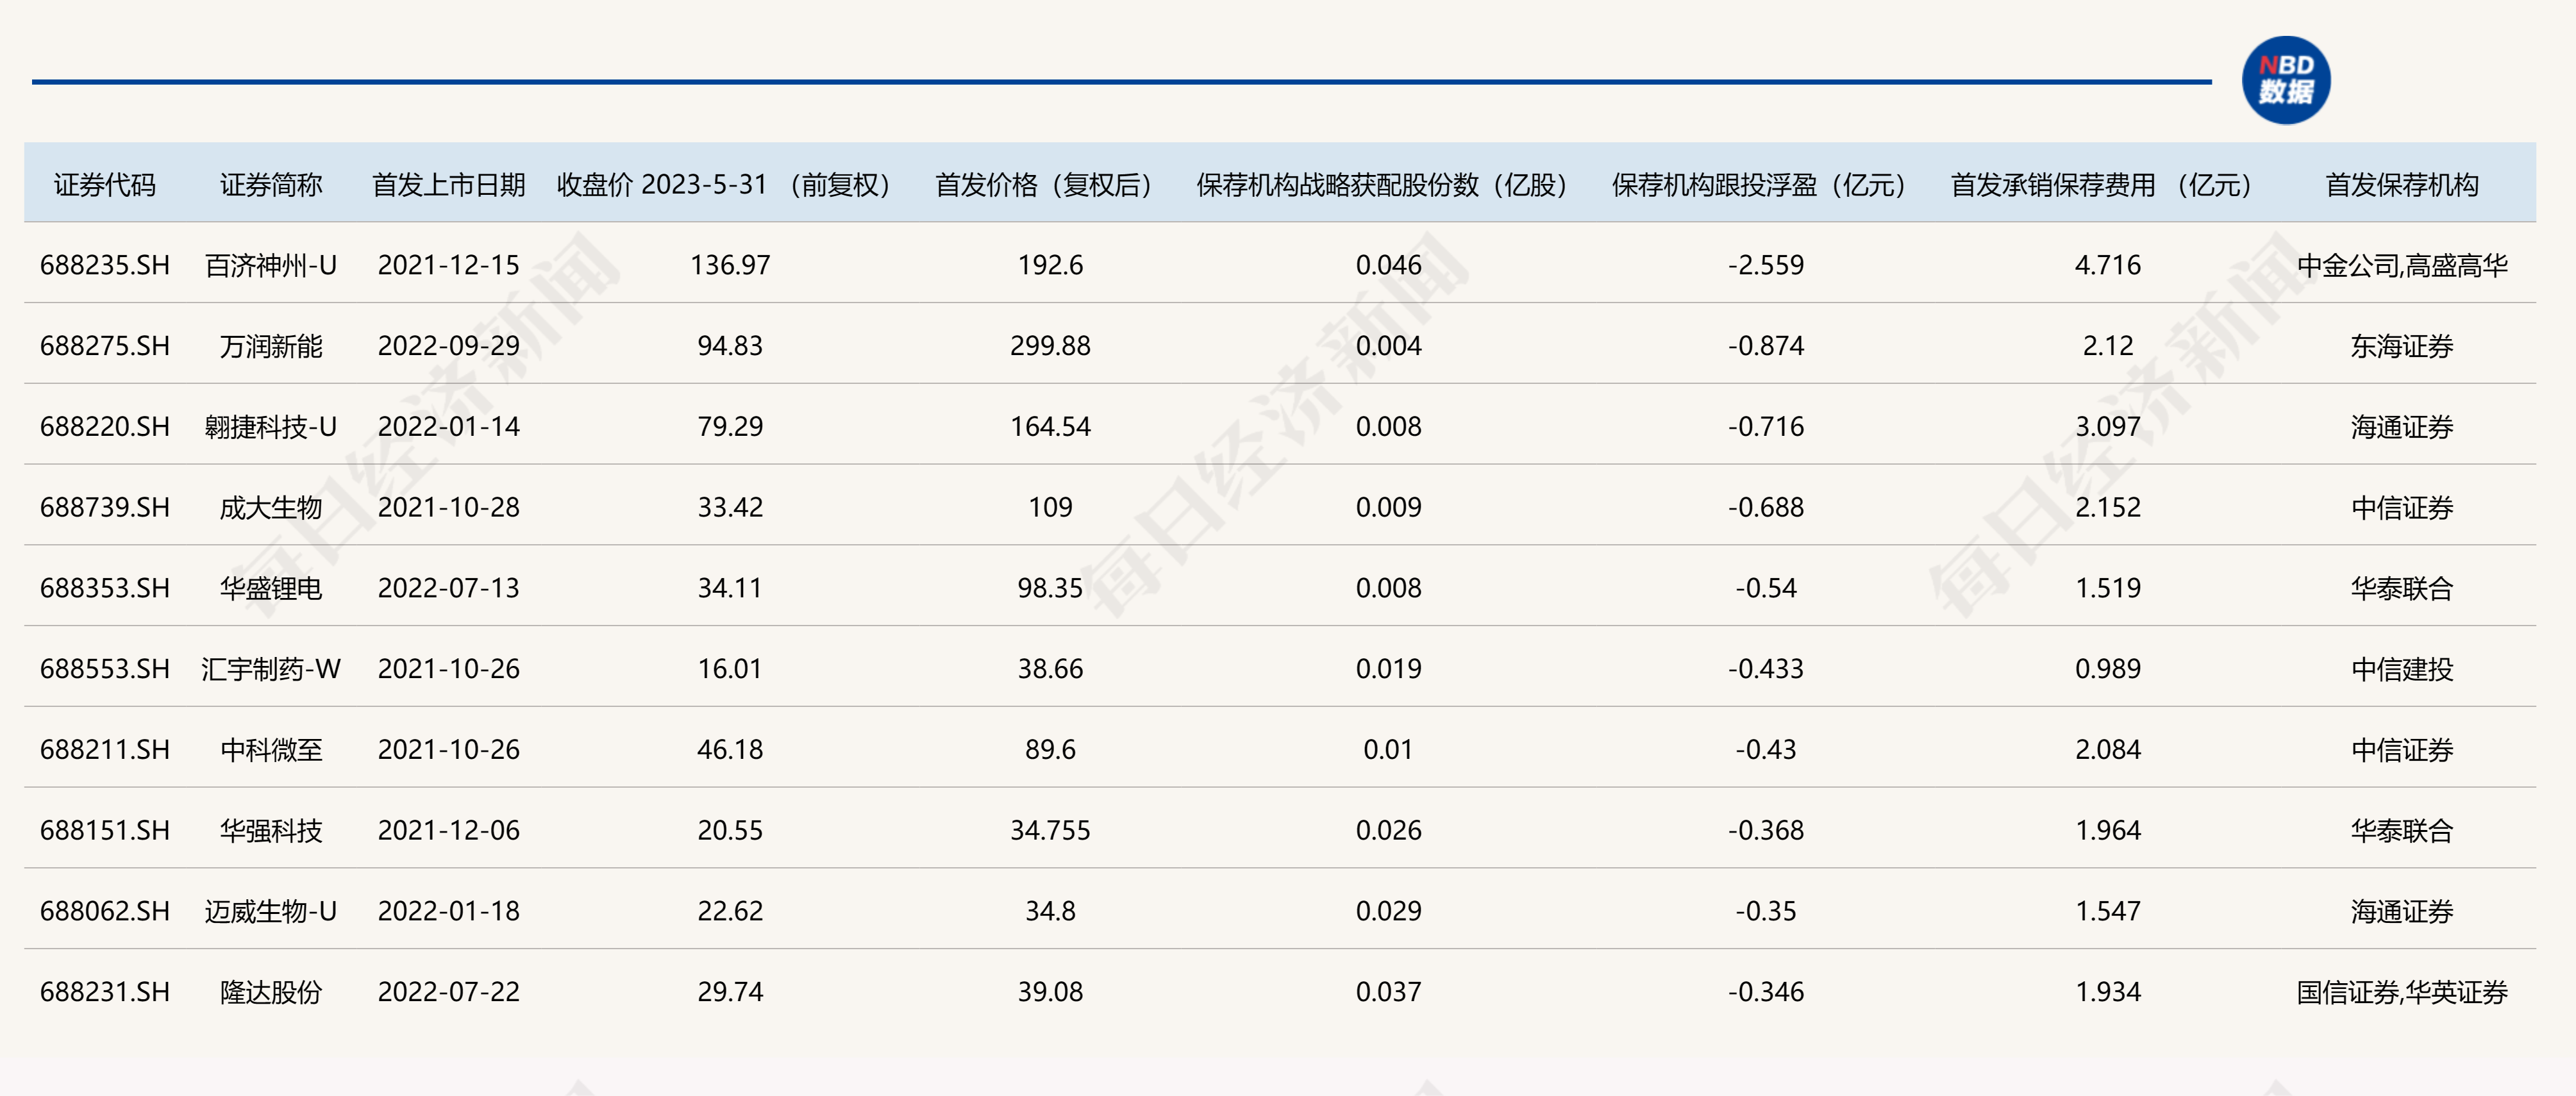
Task: Click closing price 79.29
Action: click(730, 427)
